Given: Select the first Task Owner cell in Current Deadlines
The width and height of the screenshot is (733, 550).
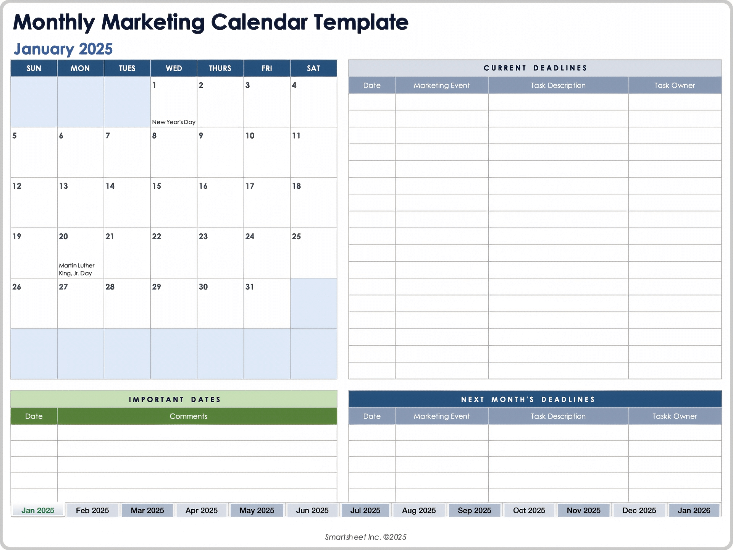Looking at the screenshot, I should pos(675,102).
